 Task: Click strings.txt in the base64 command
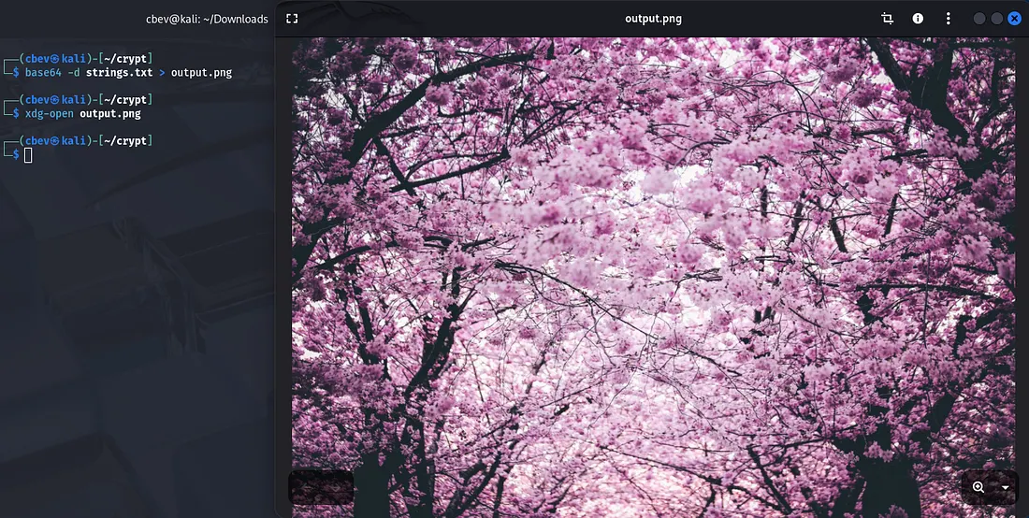(x=120, y=72)
